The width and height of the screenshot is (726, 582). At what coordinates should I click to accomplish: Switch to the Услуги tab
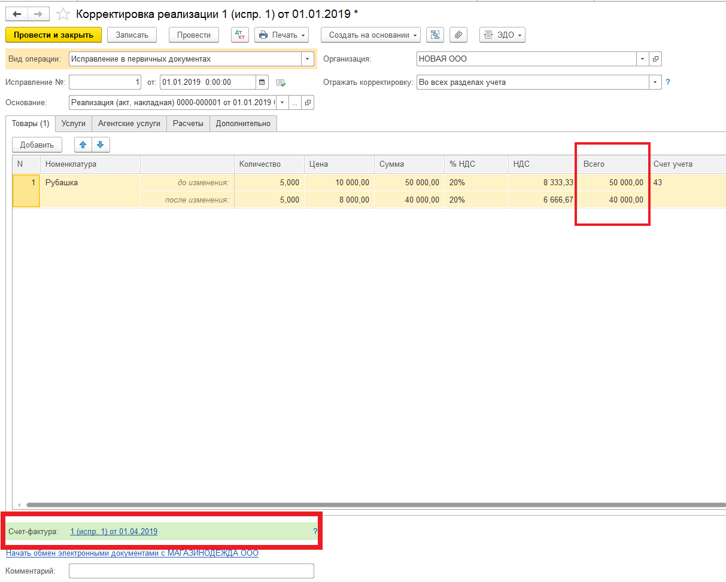tap(74, 124)
